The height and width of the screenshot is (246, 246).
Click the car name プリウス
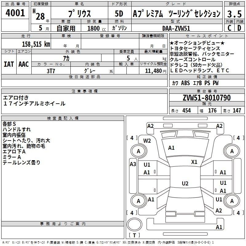(x=79, y=14)
